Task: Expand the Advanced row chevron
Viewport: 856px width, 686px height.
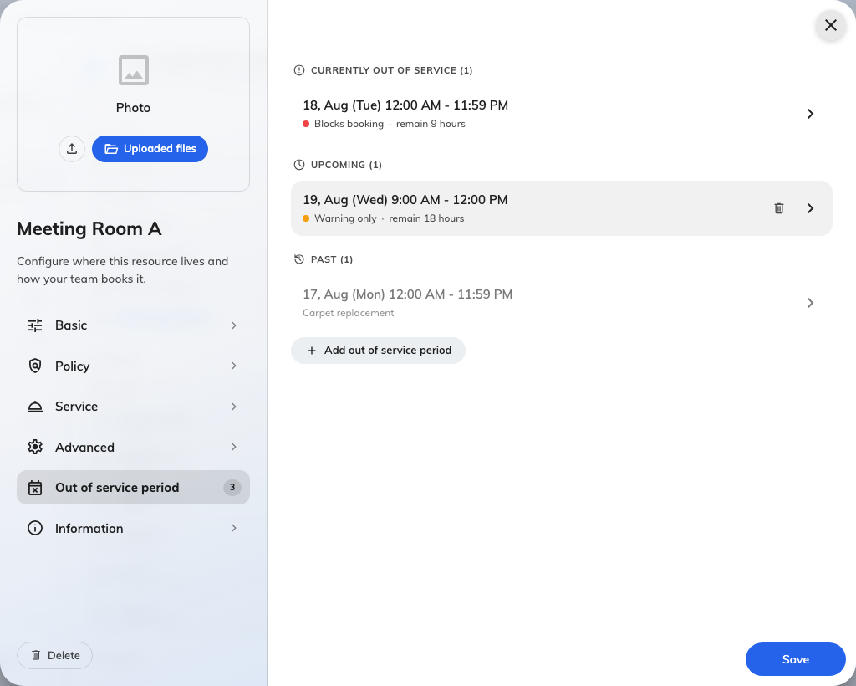Action: coord(234,447)
